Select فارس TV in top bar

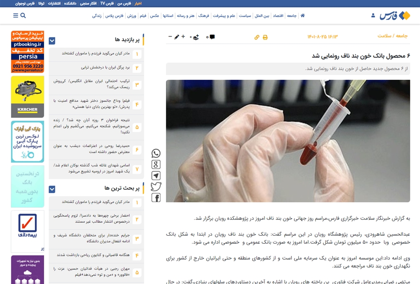coord(107,3)
